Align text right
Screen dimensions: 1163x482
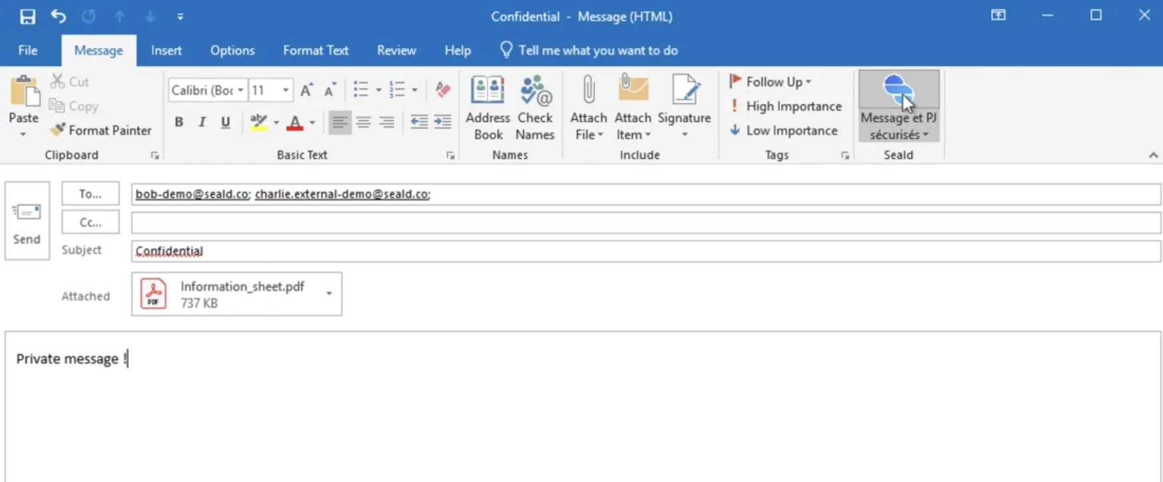click(387, 122)
